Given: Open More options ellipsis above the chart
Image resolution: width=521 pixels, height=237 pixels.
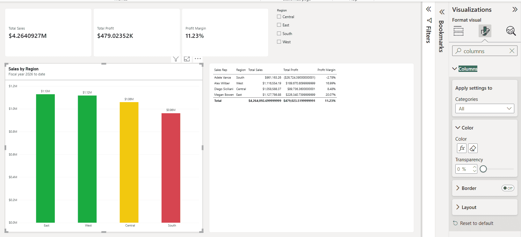Looking at the screenshot, I should pyautogui.click(x=198, y=59).
